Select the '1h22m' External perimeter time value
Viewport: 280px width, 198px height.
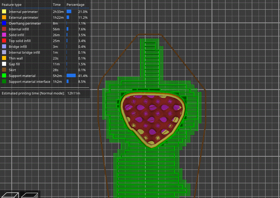[x=58, y=17]
